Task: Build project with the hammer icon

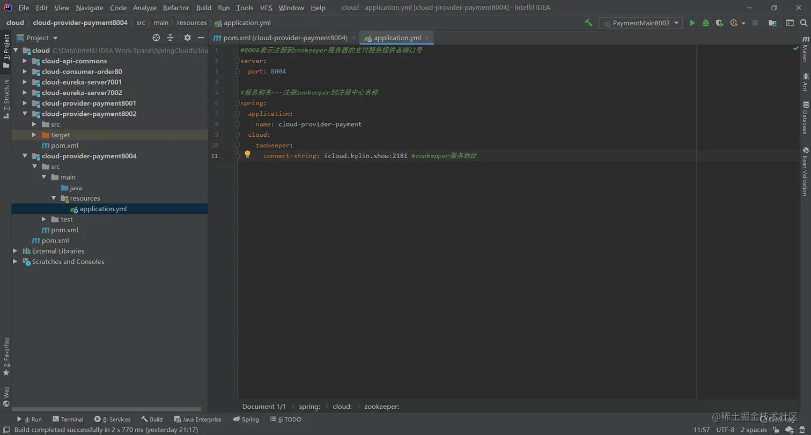Action: pyautogui.click(x=588, y=23)
